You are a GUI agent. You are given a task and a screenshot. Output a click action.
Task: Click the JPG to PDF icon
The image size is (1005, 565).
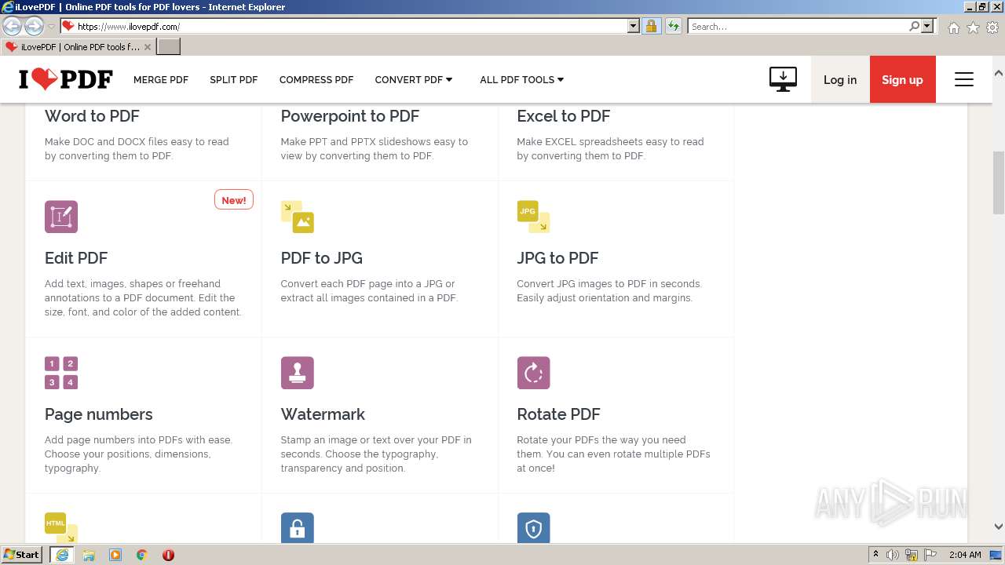[533, 217]
